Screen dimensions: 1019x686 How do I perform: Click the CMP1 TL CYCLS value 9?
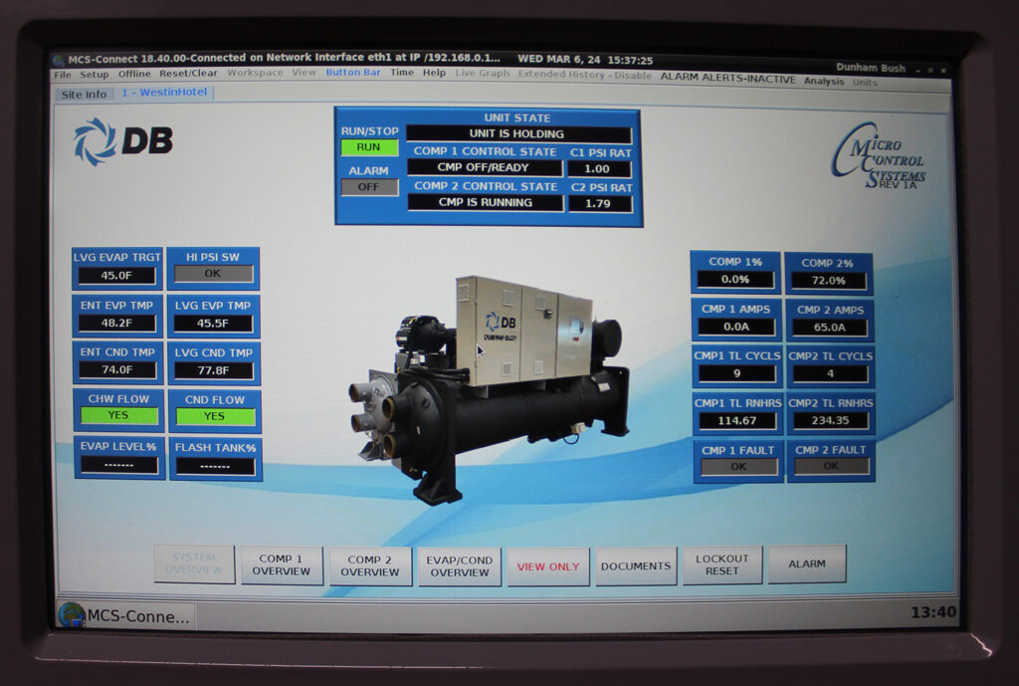(x=737, y=374)
